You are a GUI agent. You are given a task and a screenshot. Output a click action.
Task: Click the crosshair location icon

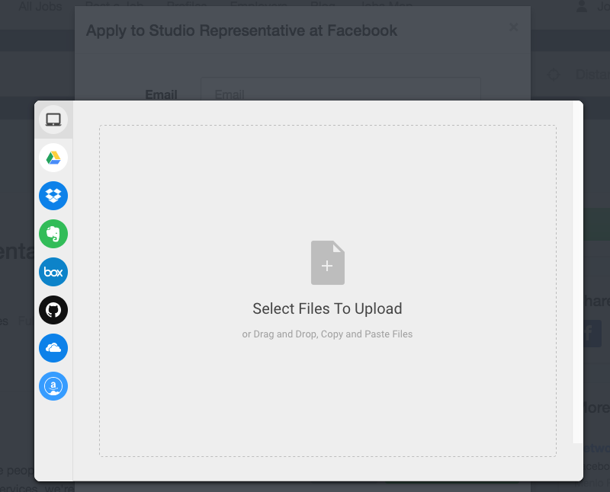554,74
